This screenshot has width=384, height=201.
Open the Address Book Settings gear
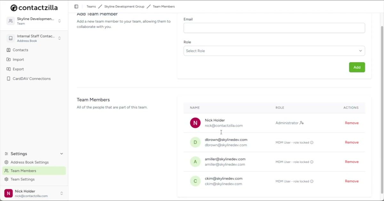pyautogui.click(x=7, y=162)
